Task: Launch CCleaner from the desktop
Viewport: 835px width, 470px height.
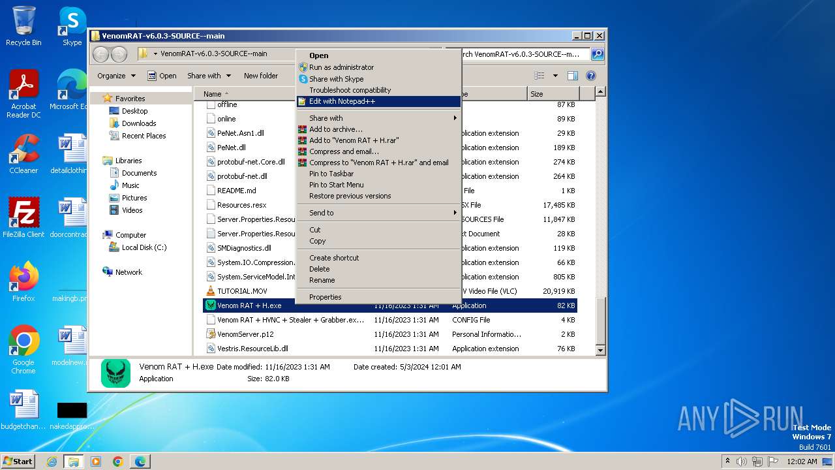Action: coord(23,154)
